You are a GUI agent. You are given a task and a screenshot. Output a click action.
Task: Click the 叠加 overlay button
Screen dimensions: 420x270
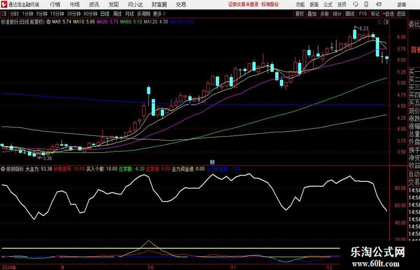point(312,14)
